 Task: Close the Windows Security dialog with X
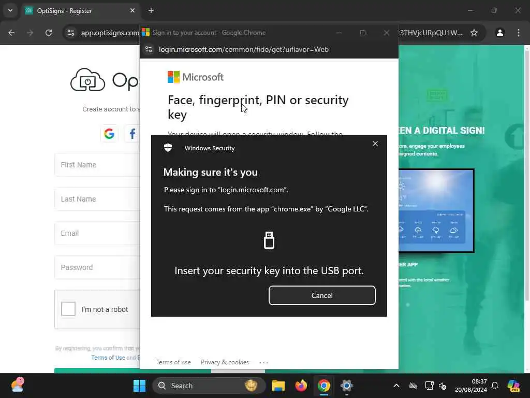375,144
